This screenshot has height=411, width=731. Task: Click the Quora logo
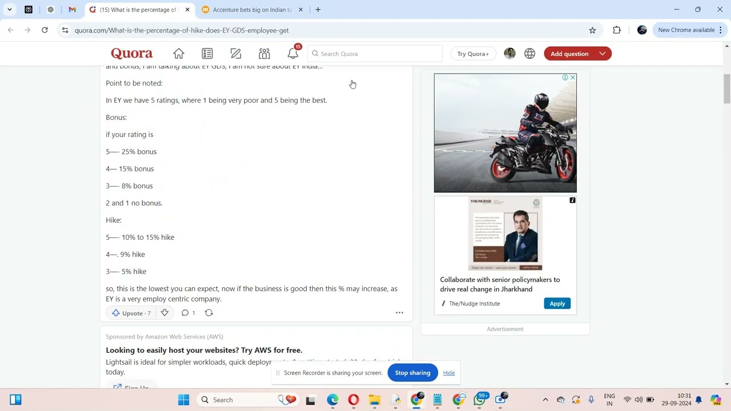click(132, 54)
